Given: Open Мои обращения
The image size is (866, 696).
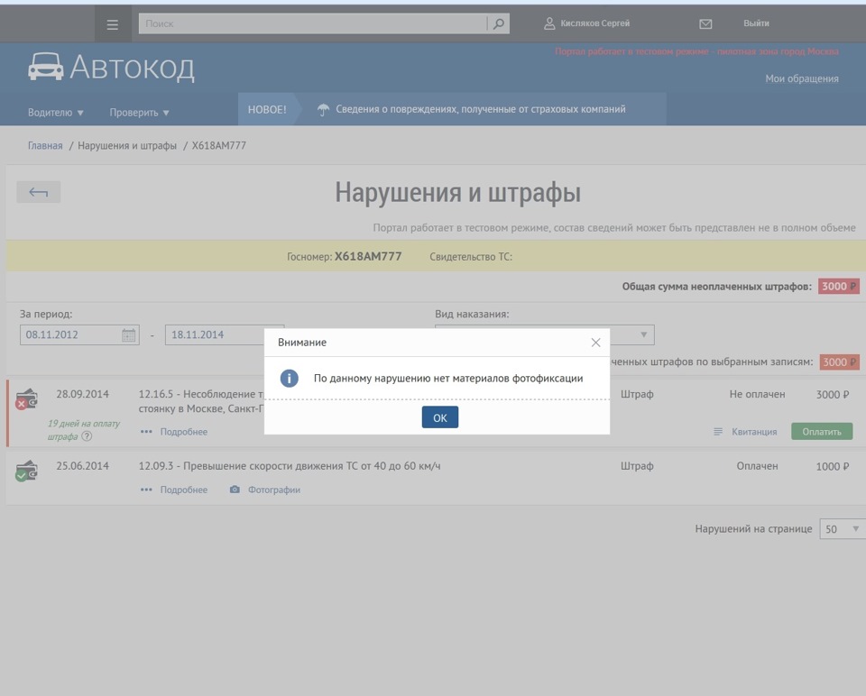Looking at the screenshot, I should pos(801,79).
